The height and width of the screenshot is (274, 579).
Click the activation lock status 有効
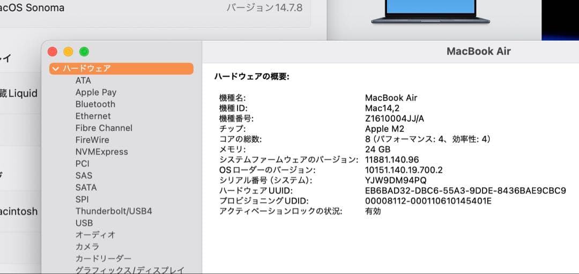click(x=373, y=212)
